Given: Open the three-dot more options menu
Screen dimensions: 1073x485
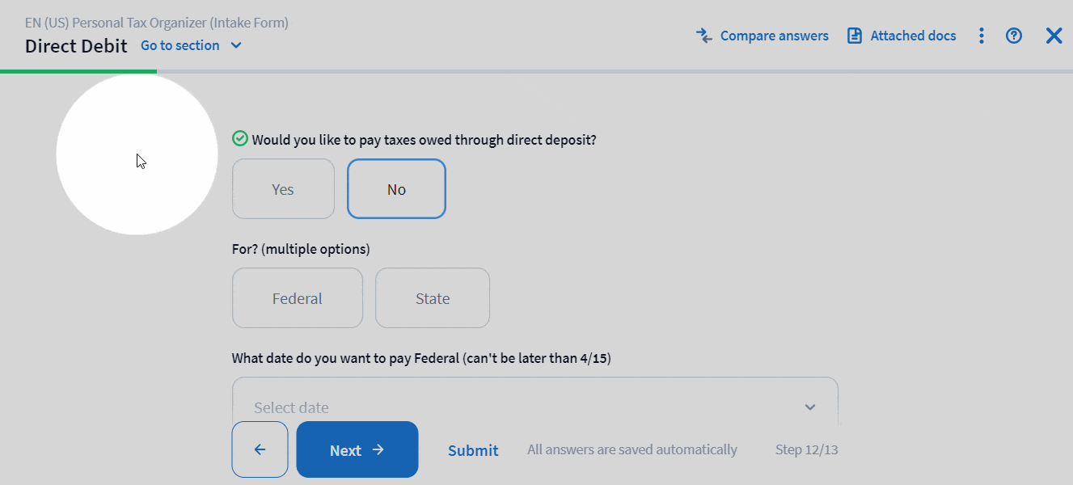Looking at the screenshot, I should pyautogui.click(x=981, y=36).
